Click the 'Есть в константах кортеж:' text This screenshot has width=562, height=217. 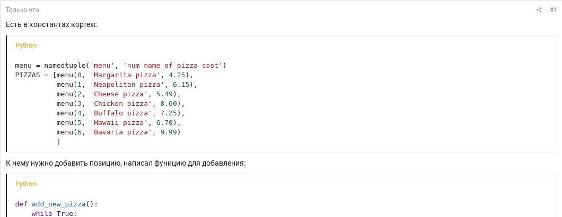pos(51,25)
